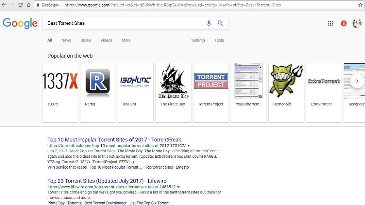Viewport: 365px width, 205px height.
Task: Select The Pirate Bay carousel card
Action: (173, 92)
